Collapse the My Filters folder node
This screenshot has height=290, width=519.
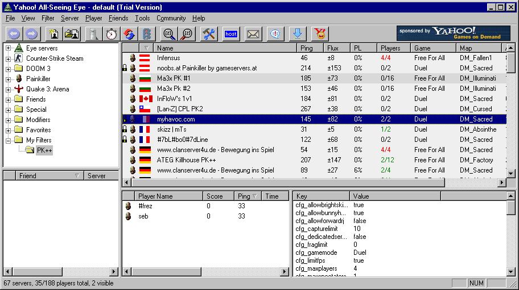[9, 141]
